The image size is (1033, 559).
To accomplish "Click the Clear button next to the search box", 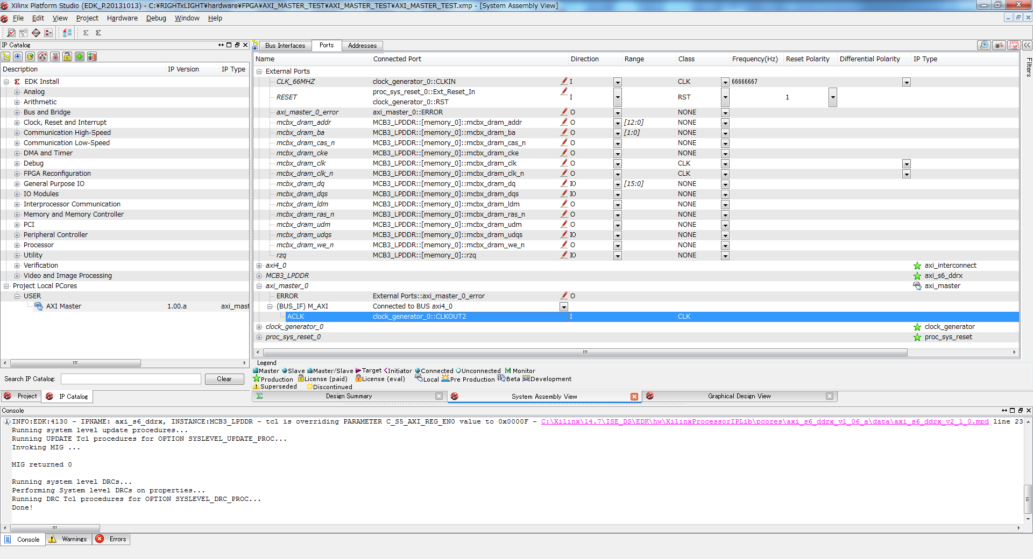I will (224, 379).
